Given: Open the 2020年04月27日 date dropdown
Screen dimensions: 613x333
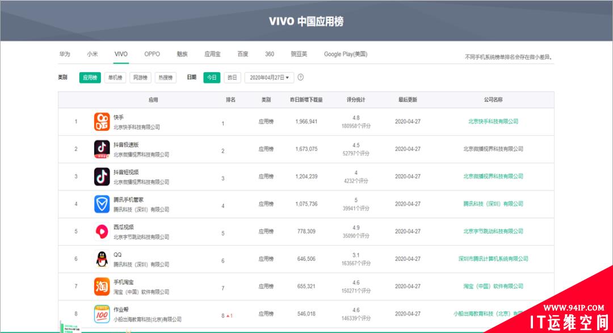Looking at the screenshot, I should click(x=270, y=77).
